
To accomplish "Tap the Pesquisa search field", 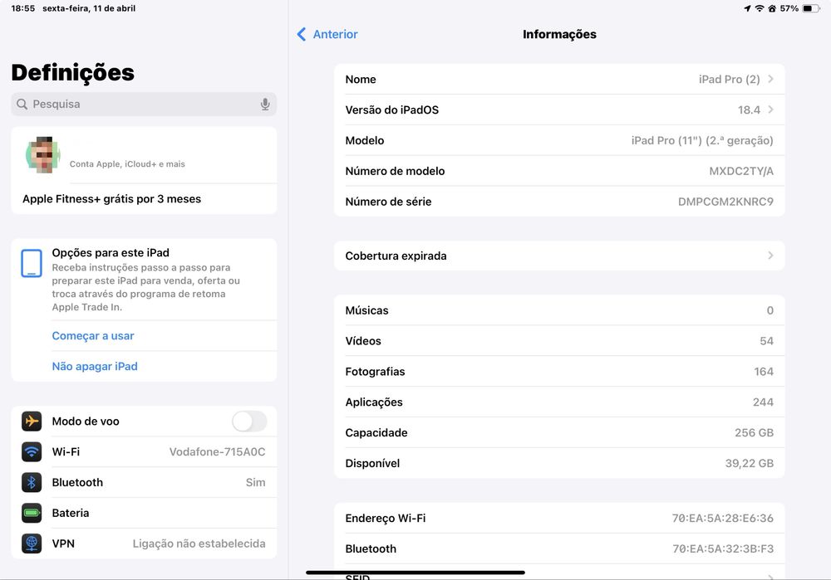I will click(x=144, y=105).
